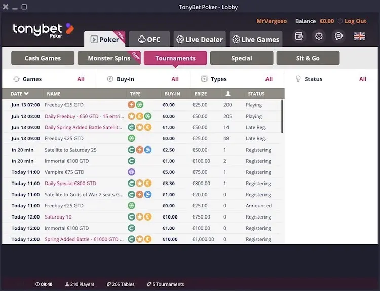
Task: Select Daily Spring Added Battle Satellite row
Action: tap(141, 127)
